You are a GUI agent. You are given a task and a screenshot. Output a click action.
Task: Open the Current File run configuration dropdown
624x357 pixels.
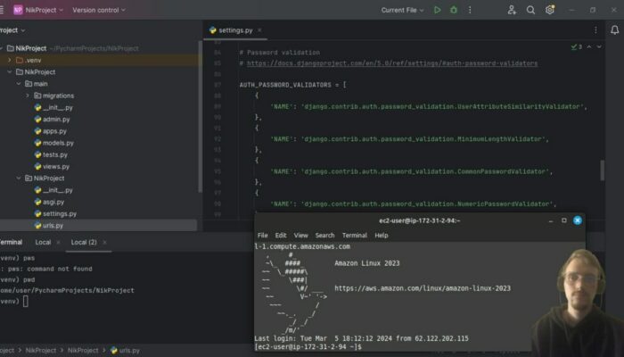(x=401, y=10)
